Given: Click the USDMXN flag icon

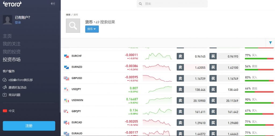Looking at the screenshot, I should point(67,100).
